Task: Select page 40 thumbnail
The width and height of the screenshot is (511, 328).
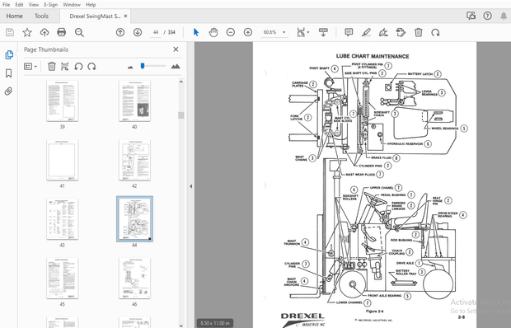Action: pyautogui.click(x=134, y=101)
